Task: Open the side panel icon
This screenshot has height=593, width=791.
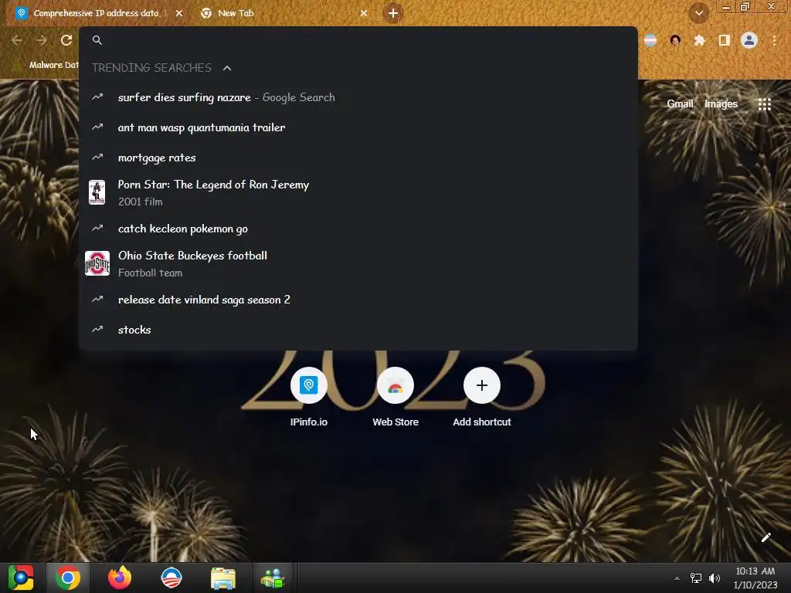Action: (x=725, y=40)
